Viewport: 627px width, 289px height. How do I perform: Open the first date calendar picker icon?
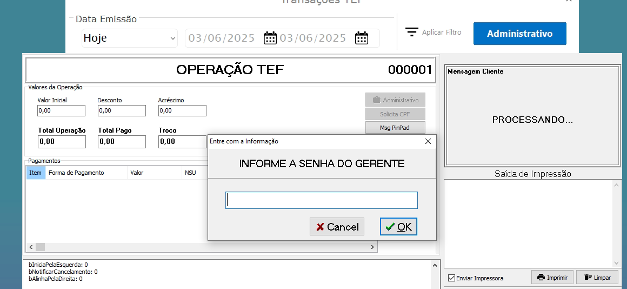click(x=270, y=38)
